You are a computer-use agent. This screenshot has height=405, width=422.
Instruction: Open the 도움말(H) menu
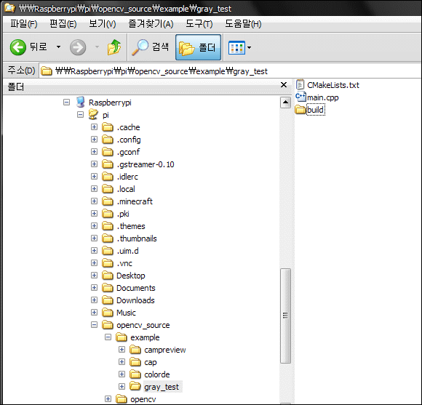coord(243,24)
